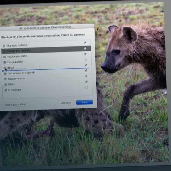Click drag handle icon beside TSL/Couleur/N&B
Viewport: 171px width, 171px height.
(5, 57)
